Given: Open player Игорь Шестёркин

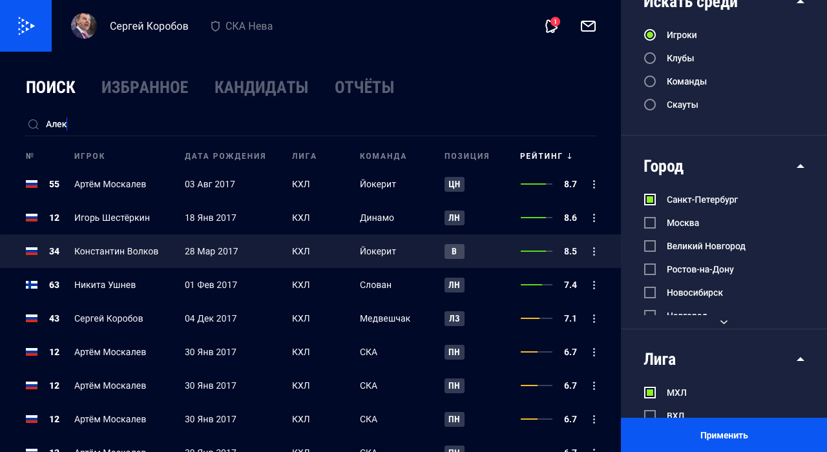Looking at the screenshot, I should pos(112,218).
